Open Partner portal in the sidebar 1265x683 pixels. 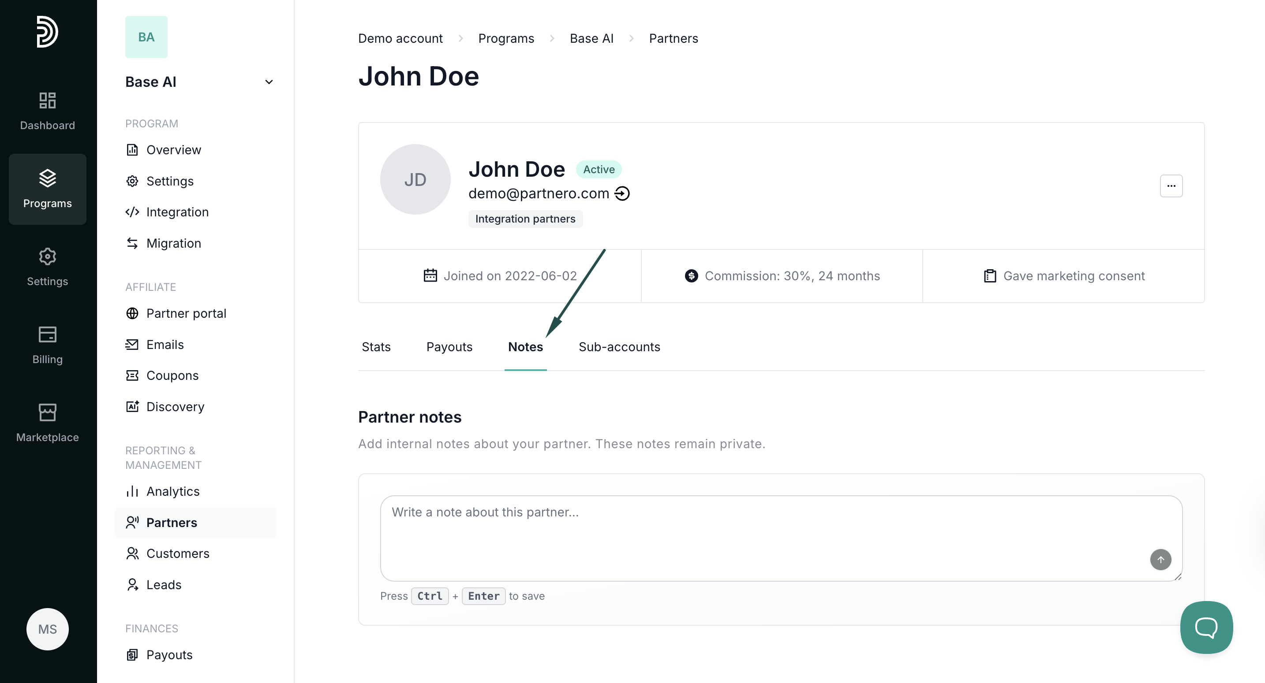[x=186, y=313]
